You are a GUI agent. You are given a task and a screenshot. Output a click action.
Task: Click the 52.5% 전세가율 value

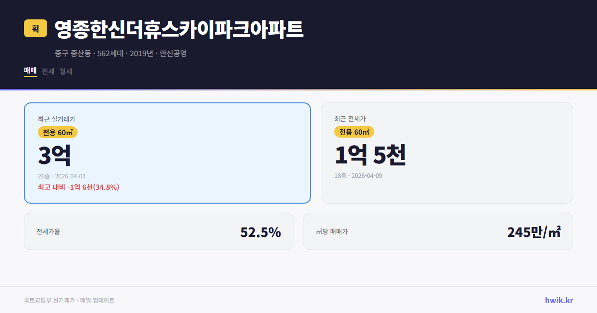tap(261, 231)
